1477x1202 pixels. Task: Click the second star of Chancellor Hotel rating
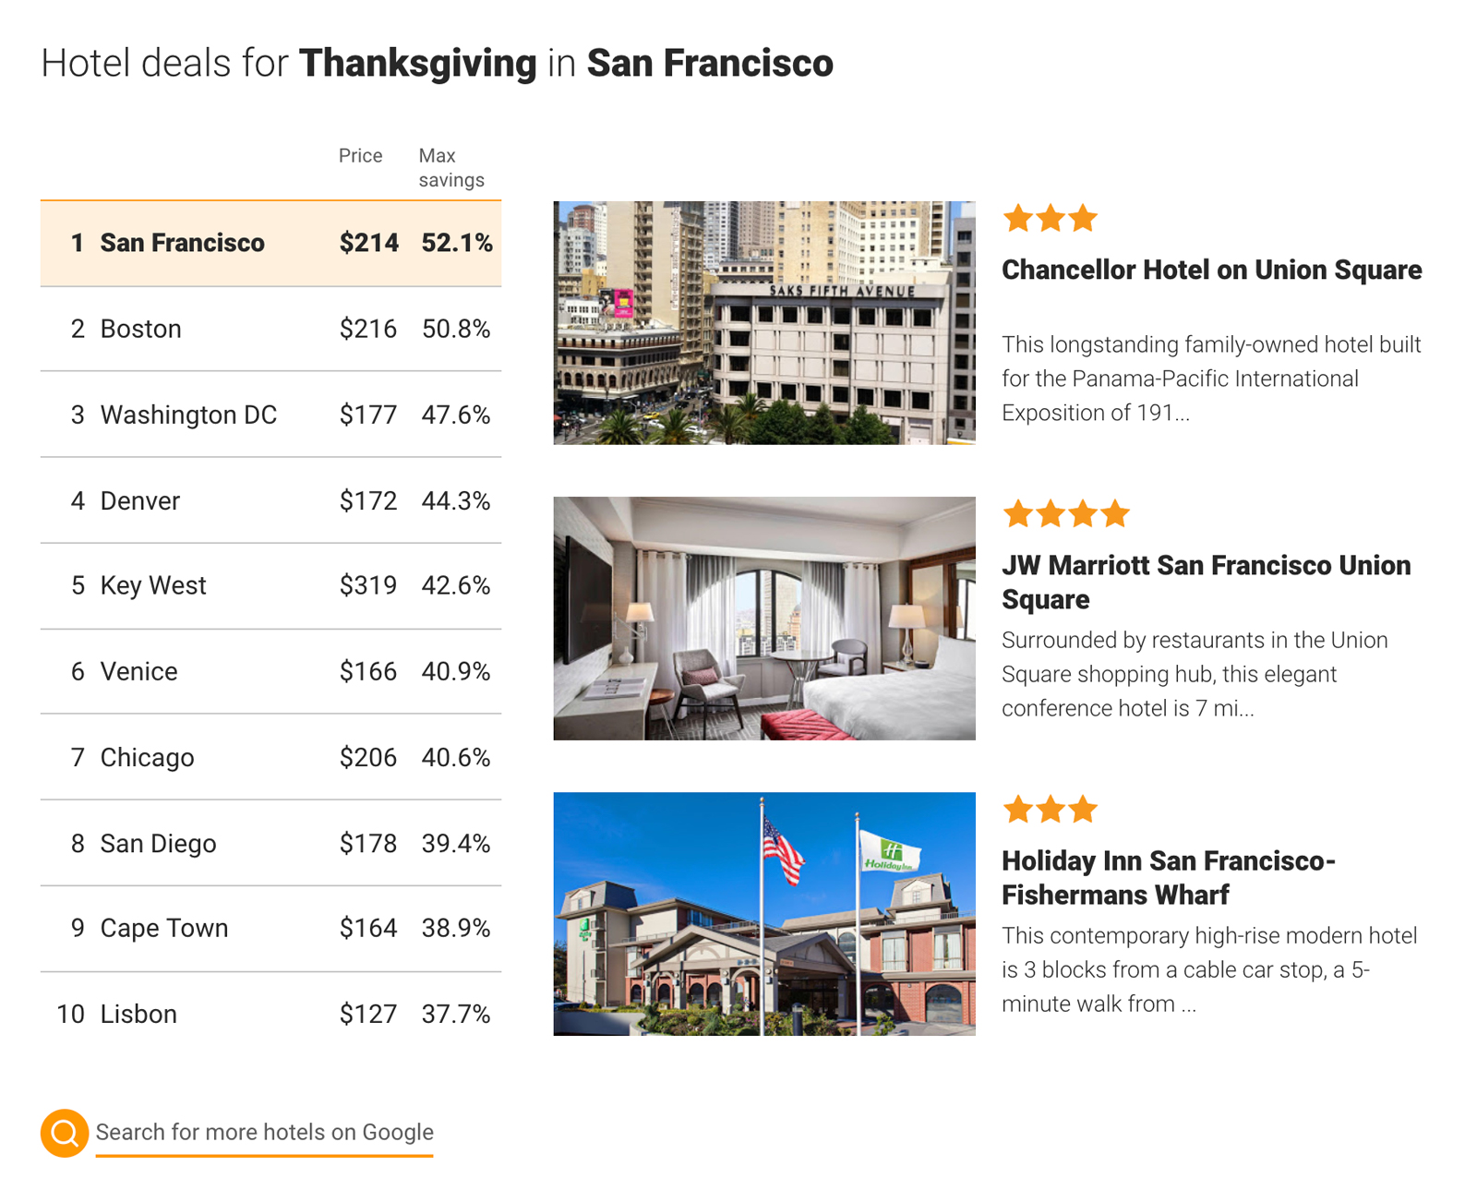pos(1050,218)
